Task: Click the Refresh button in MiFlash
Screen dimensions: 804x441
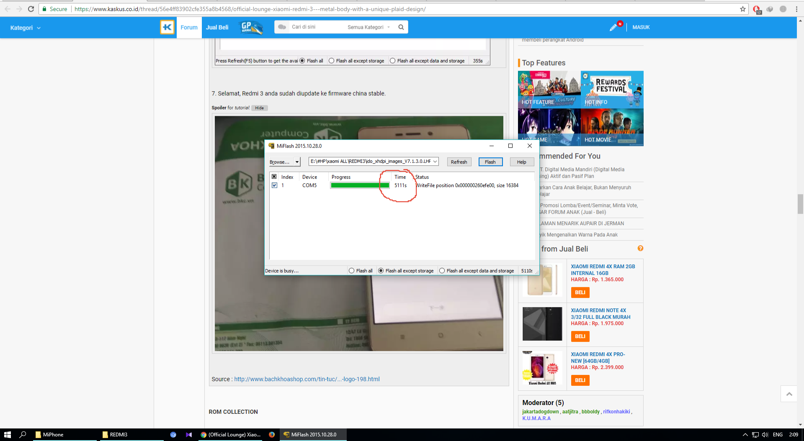Action: [x=459, y=162]
